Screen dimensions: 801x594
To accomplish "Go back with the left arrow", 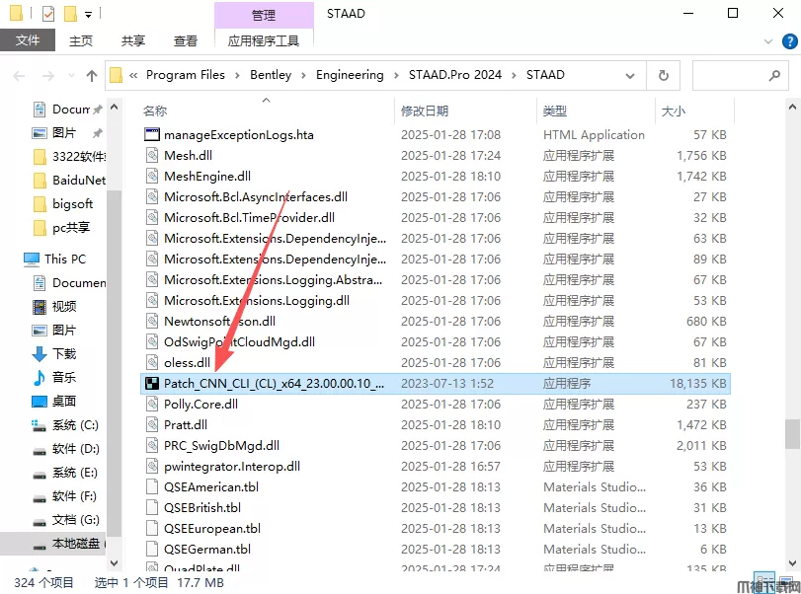I will click(20, 76).
